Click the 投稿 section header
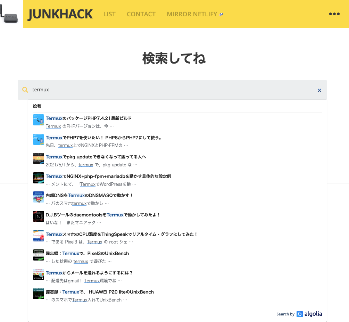This screenshot has width=349, height=322. point(37,106)
